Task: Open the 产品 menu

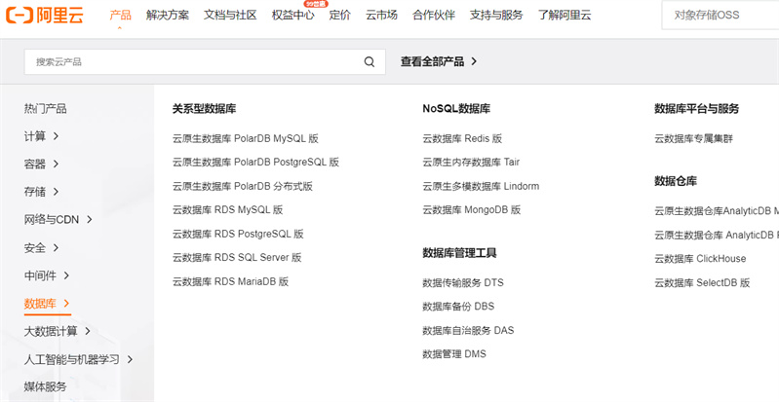Action: pyautogui.click(x=120, y=15)
